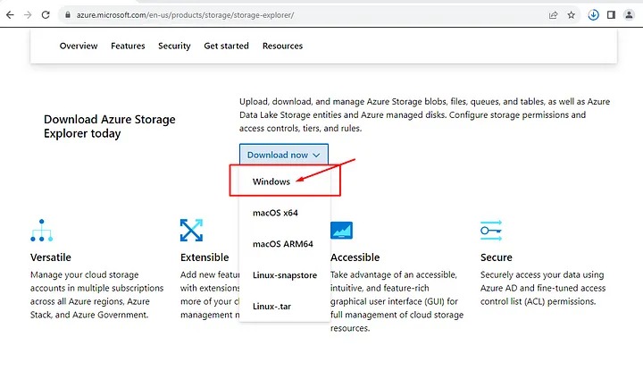The height and width of the screenshot is (371, 643).
Task: Reload the Azure Storage Explorer page
Action: (48, 14)
